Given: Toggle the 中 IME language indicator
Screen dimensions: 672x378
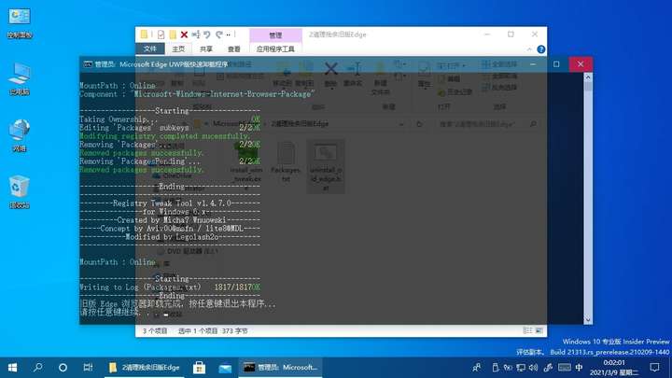Looking at the screenshot, I should (x=579, y=368).
